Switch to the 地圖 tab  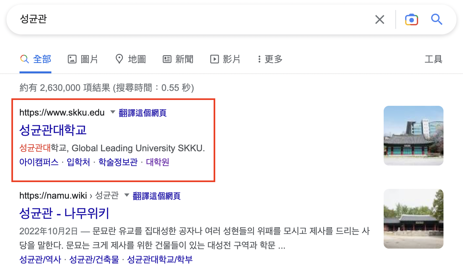coord(131,59)
